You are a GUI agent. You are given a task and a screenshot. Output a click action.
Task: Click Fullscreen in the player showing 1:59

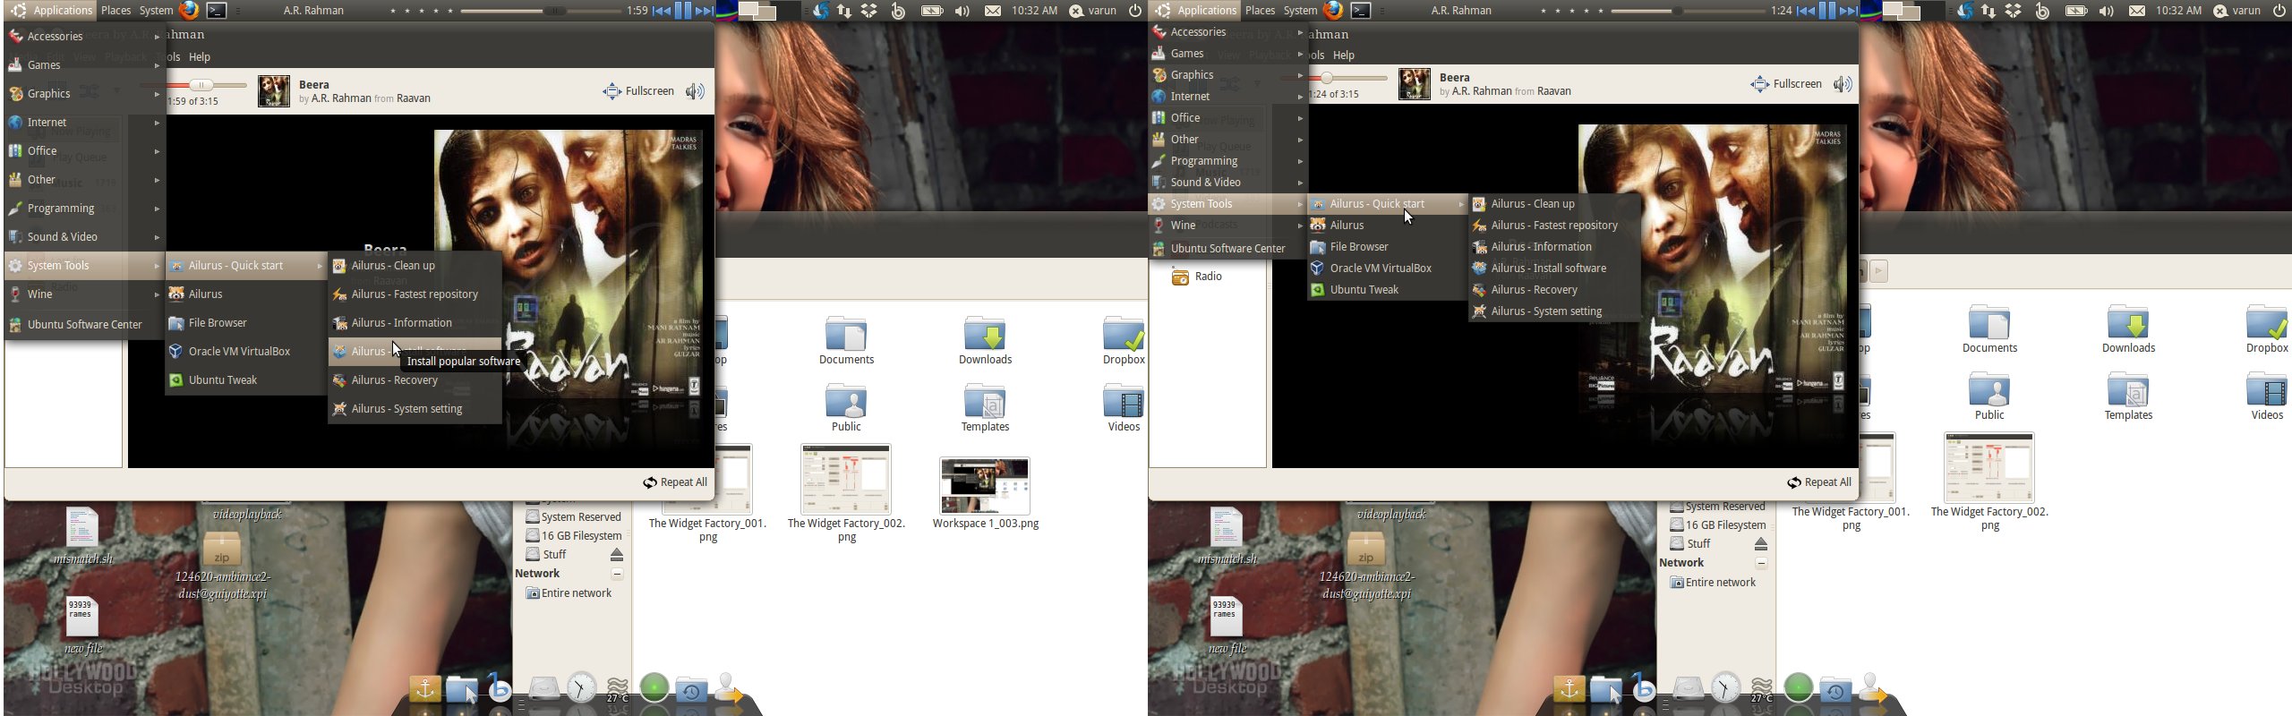(639, 91)
